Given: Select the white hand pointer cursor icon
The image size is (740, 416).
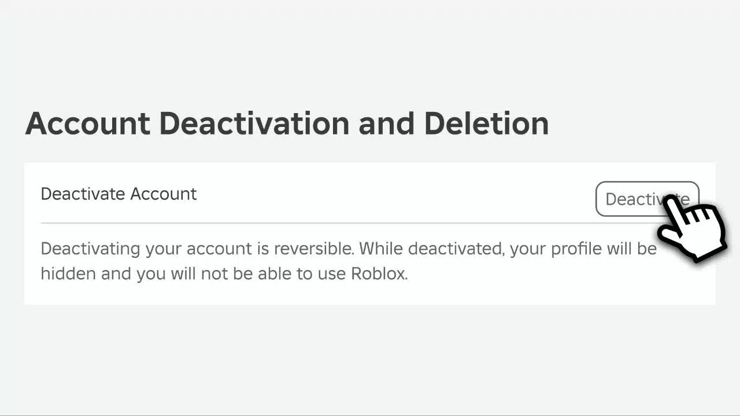Looking at the screenshot, I should (692, 227).
